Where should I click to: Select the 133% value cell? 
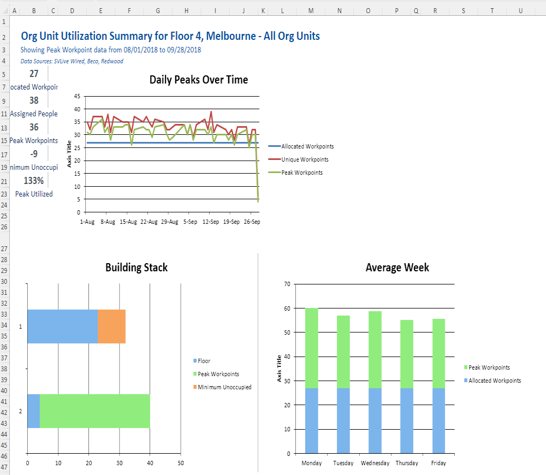coord(34,181)
